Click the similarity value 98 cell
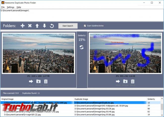 [149, 109]
